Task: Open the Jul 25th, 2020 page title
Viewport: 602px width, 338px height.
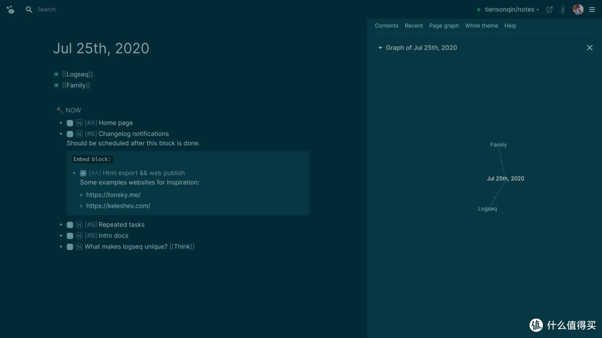Action: tap(101, 48)
